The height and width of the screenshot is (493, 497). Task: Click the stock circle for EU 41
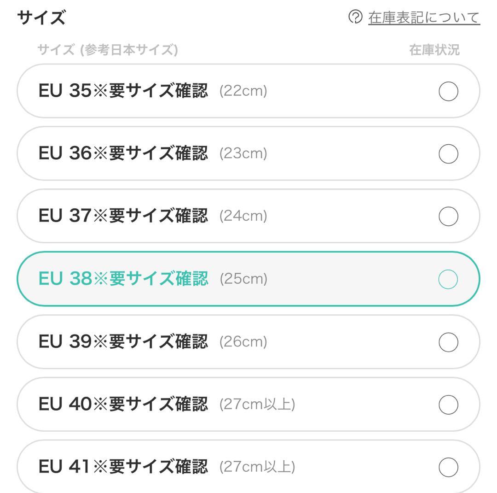[x=448, y=467]
